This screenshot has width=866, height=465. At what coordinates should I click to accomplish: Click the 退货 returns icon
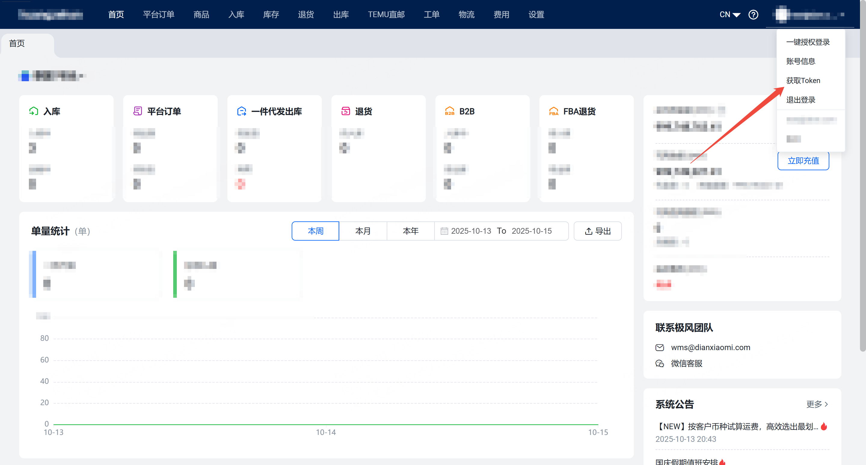pyautogui.click(x=345, y=111)
